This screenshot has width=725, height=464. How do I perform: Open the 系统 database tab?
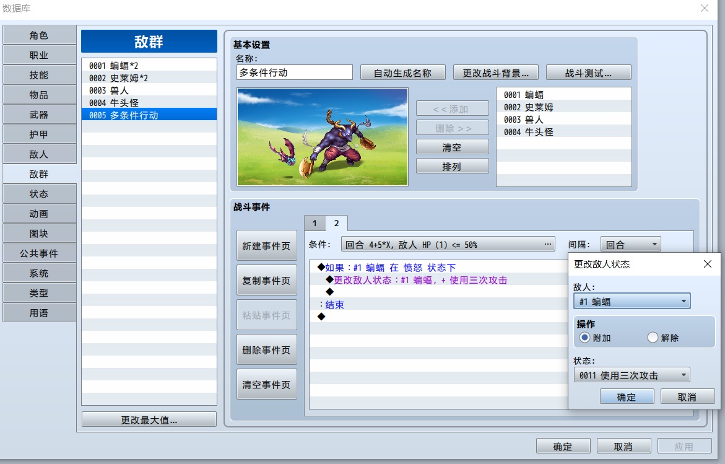tap(39, 273)
